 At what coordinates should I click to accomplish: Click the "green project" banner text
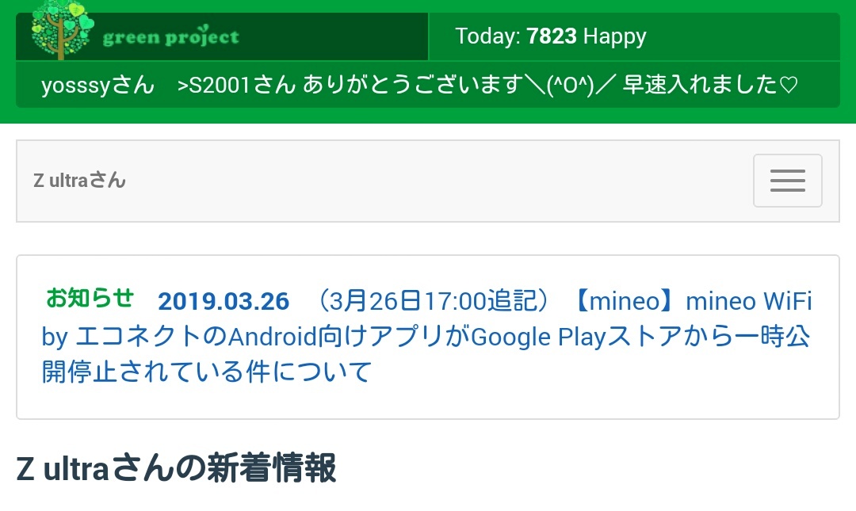(x=170, y=37)
